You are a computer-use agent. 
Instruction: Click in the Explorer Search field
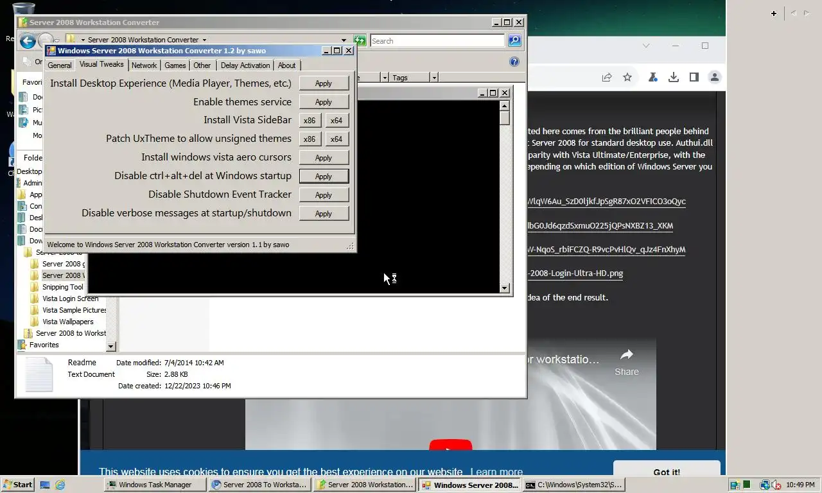tap(437, 41)
